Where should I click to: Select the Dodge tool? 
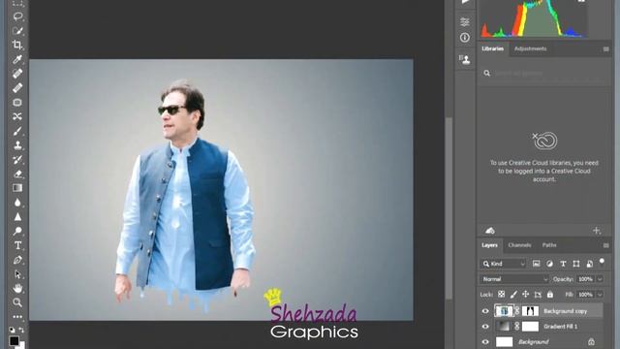pos(17,231)
